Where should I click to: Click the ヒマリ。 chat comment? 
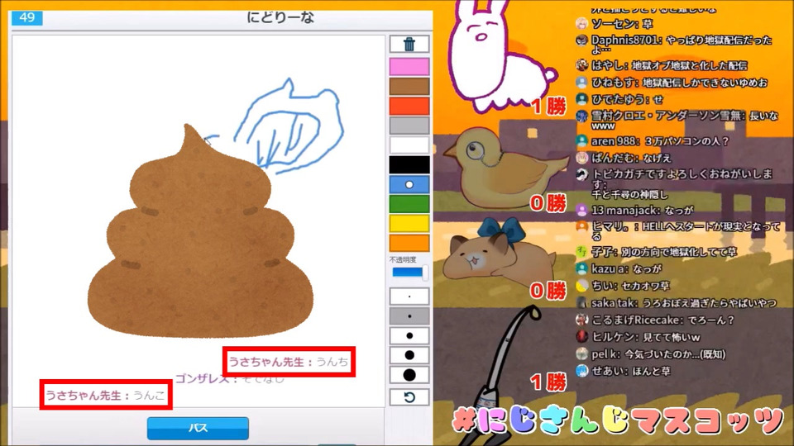pyautogui.click(x=678, y=231)
